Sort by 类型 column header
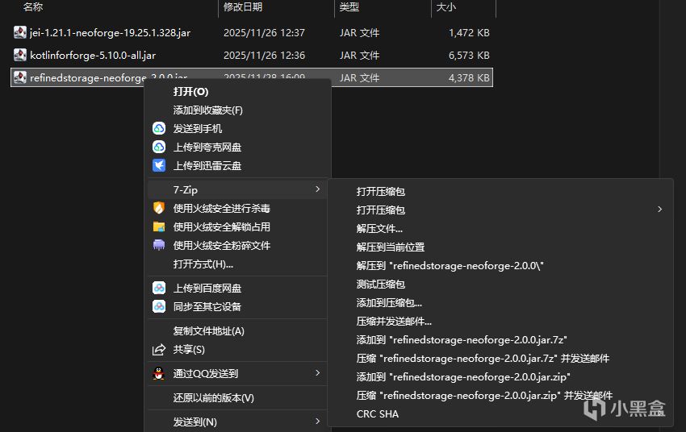This screenshot has width=686, height=432. (x=349, y=7)
